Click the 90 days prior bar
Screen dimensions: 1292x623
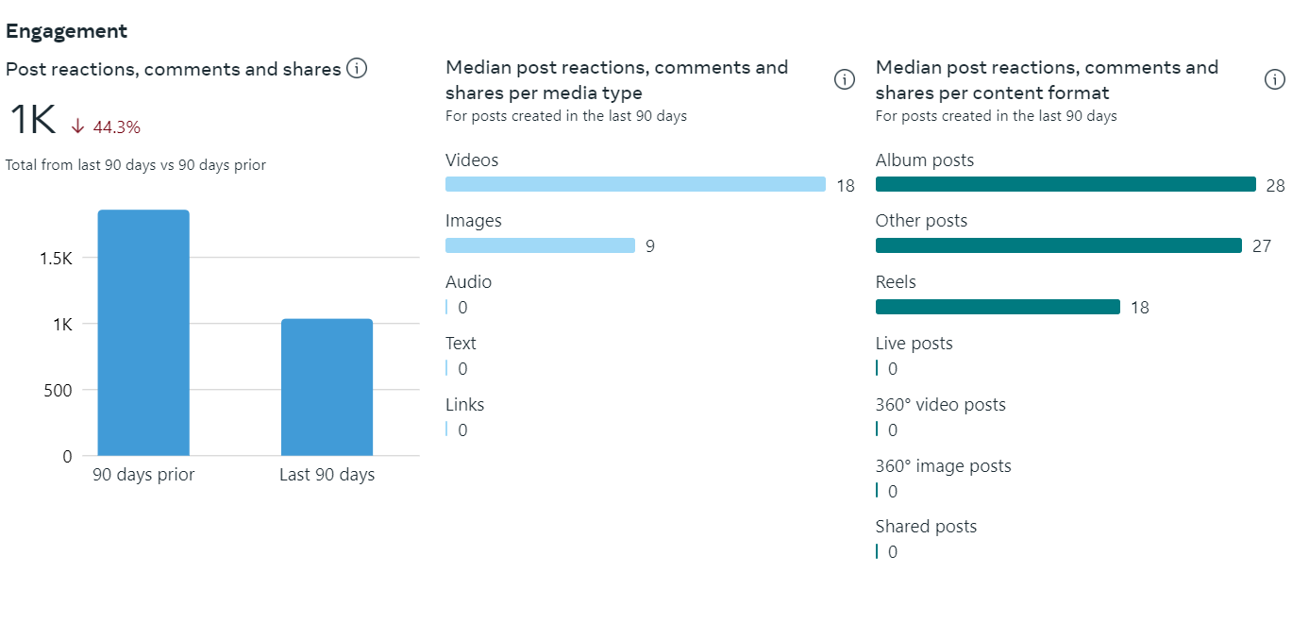[x=143, y=332]
